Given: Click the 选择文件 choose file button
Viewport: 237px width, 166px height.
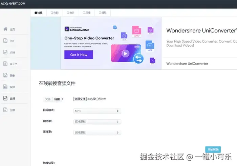Looking at the screenshot, I should [x=80, y=99].
